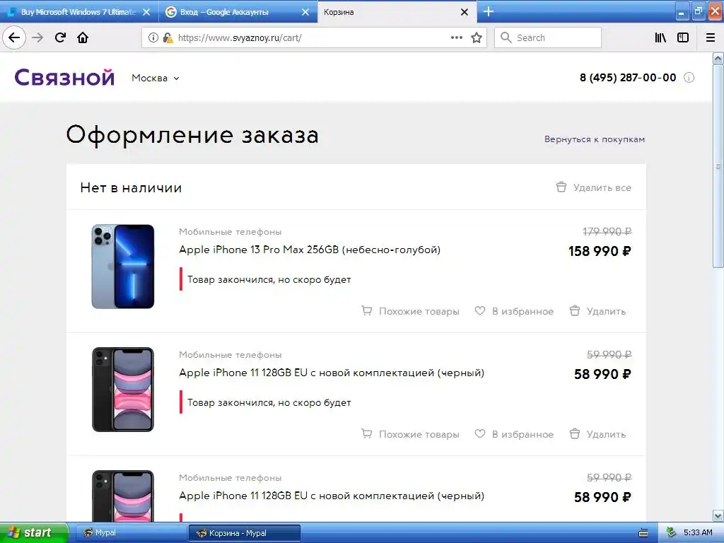Show Похожие товары for first iPhone 11
The width and height of the screenshot is (724, 543).
[410, 434]
